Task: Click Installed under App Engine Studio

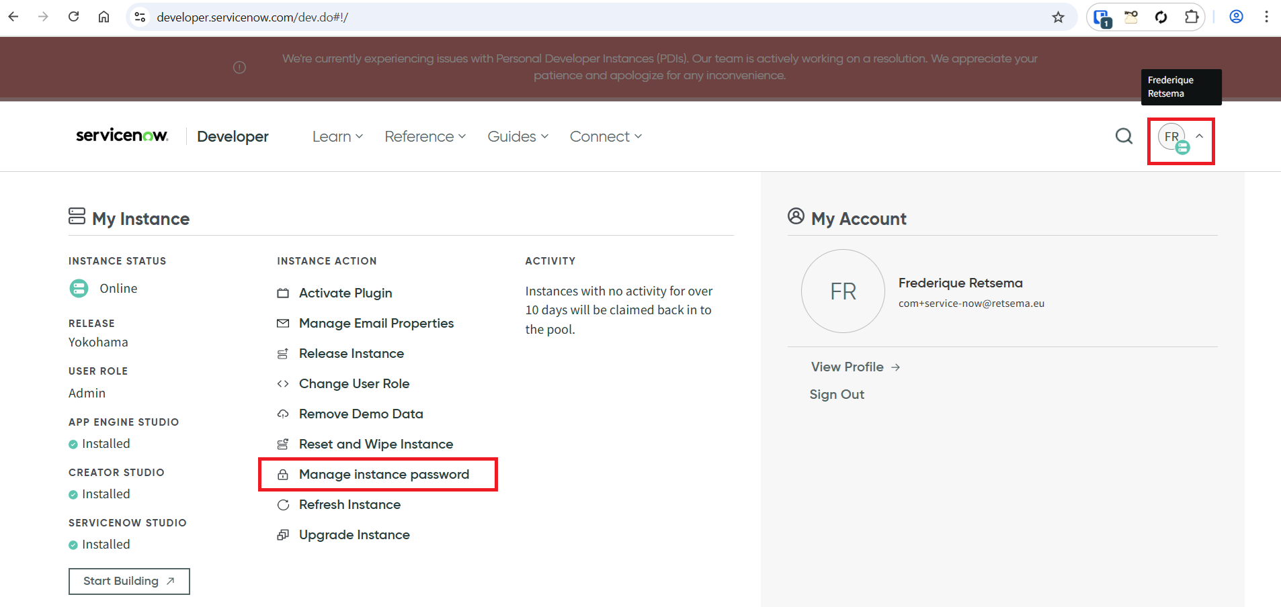Action: 106,444
